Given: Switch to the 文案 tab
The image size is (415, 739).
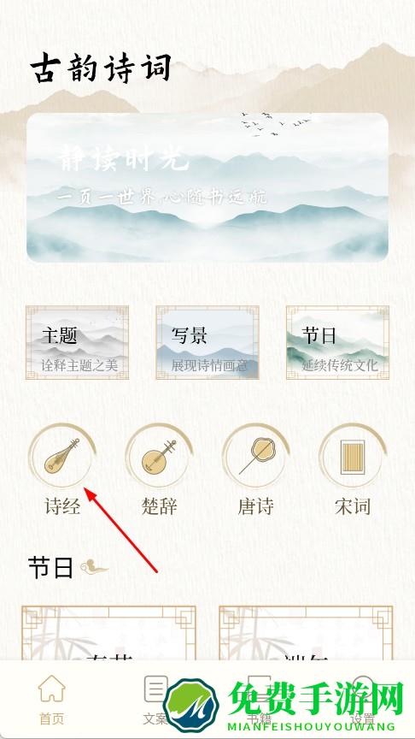Looking at the screenshot, I should tap(155, 718).
